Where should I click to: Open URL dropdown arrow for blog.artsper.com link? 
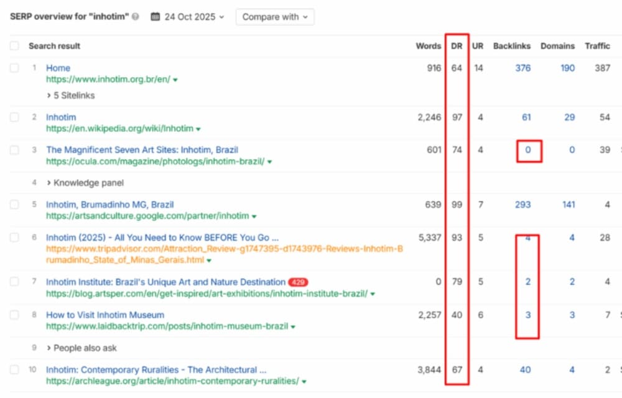[x=373, y=294]
